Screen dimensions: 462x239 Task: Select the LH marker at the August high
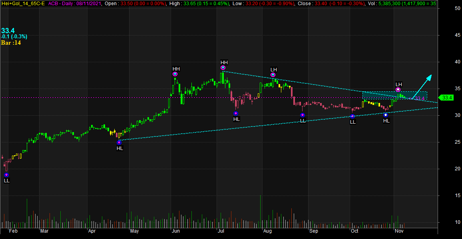coord(273,75)
